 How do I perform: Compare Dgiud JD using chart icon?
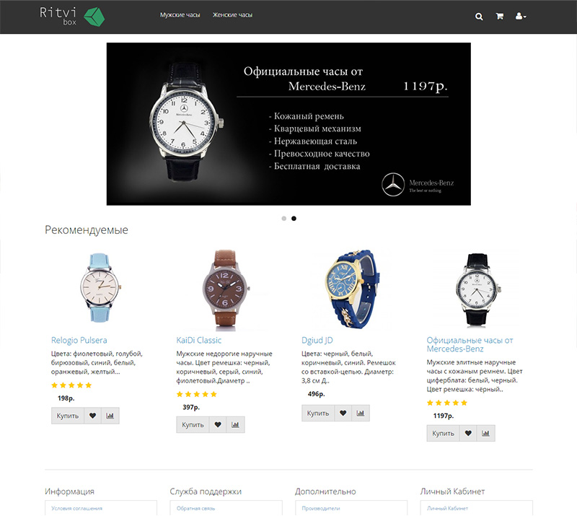[360, 414]
